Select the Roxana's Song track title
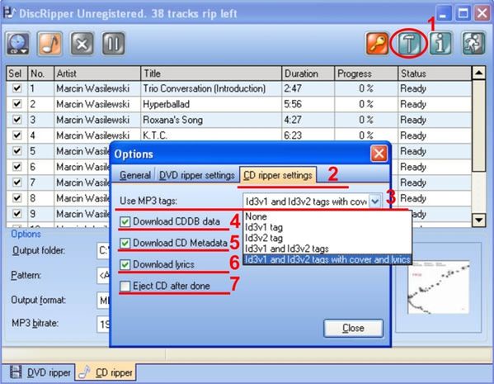494x384 pixels. coord(172,120)
